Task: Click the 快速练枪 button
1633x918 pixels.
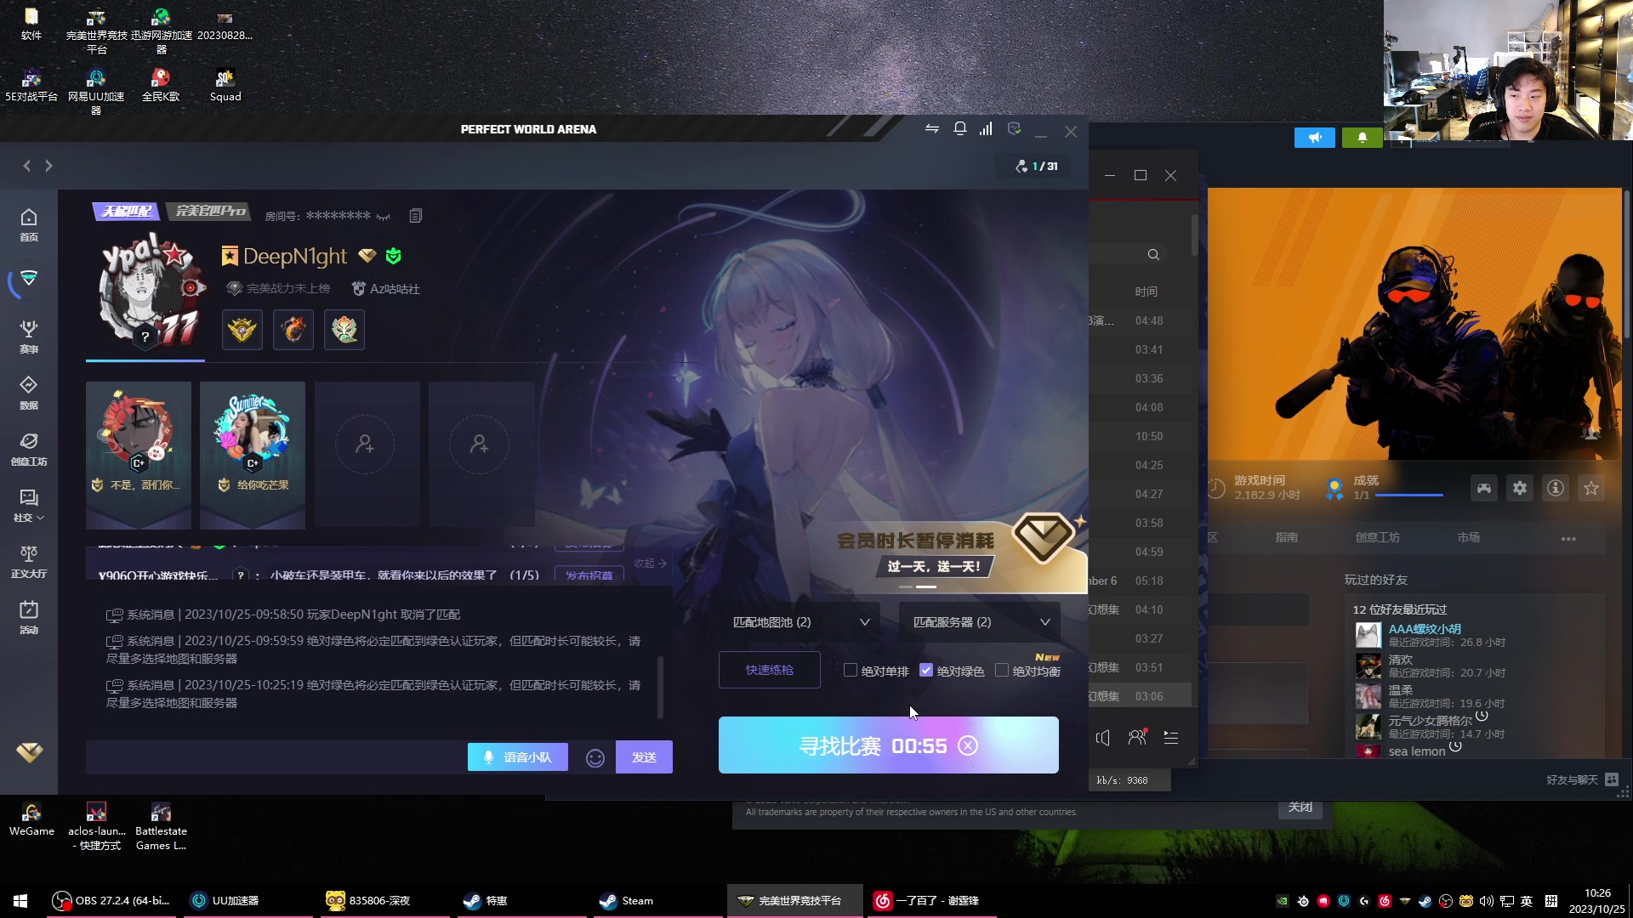Action: [769, 670]
